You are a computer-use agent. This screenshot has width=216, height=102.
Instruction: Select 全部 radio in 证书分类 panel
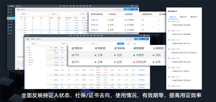[27, 50]
